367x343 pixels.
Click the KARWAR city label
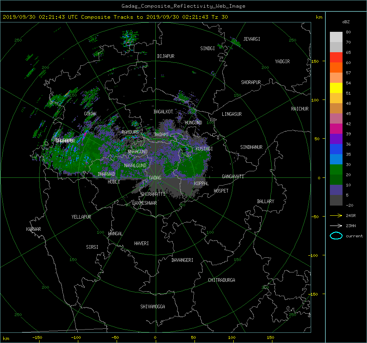click(33, 229)
